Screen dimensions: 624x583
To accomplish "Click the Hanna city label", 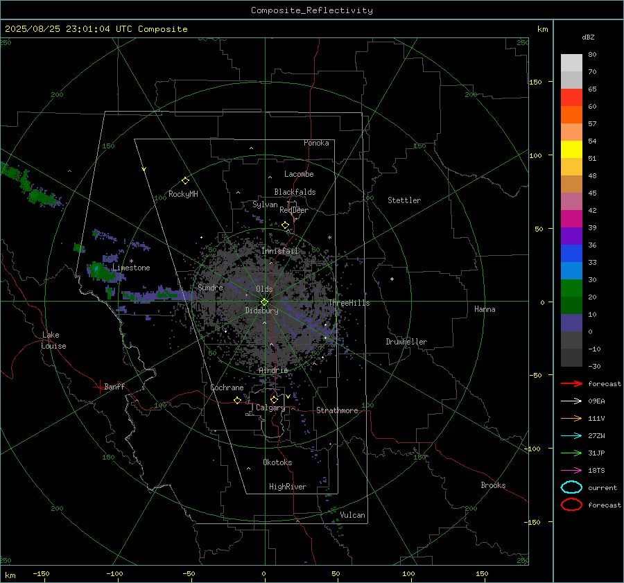I will coord(485,309).
